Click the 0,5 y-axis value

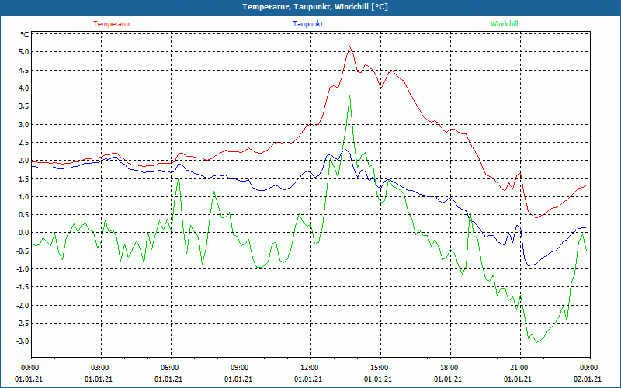click(24, 215)
